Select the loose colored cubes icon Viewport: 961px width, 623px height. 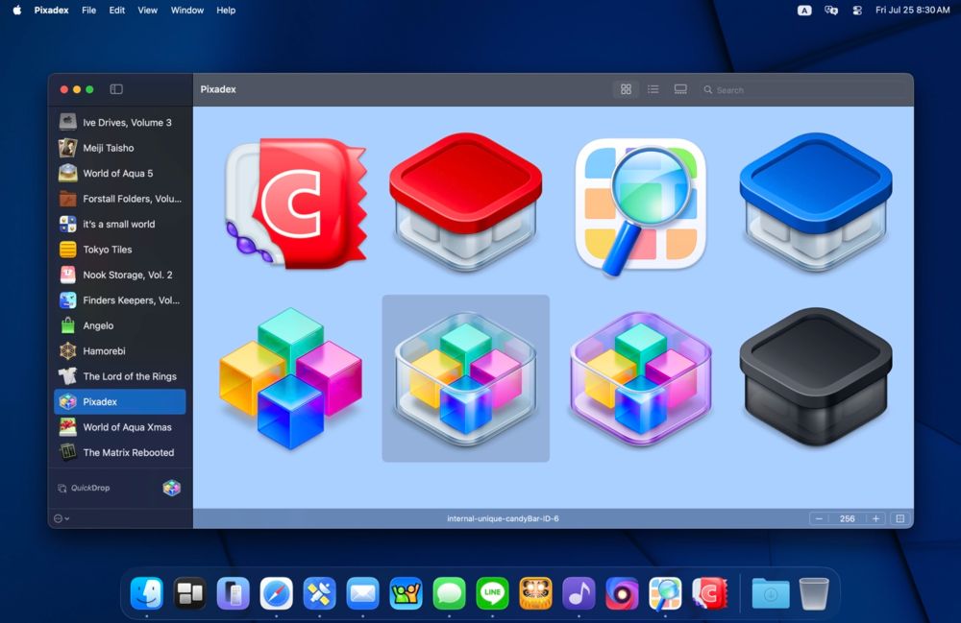pos(290,377)
